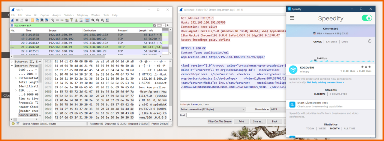Open the KOCOVSKI Wi-Fi connection icon
384x141 pixels.
tap(293, 70)
